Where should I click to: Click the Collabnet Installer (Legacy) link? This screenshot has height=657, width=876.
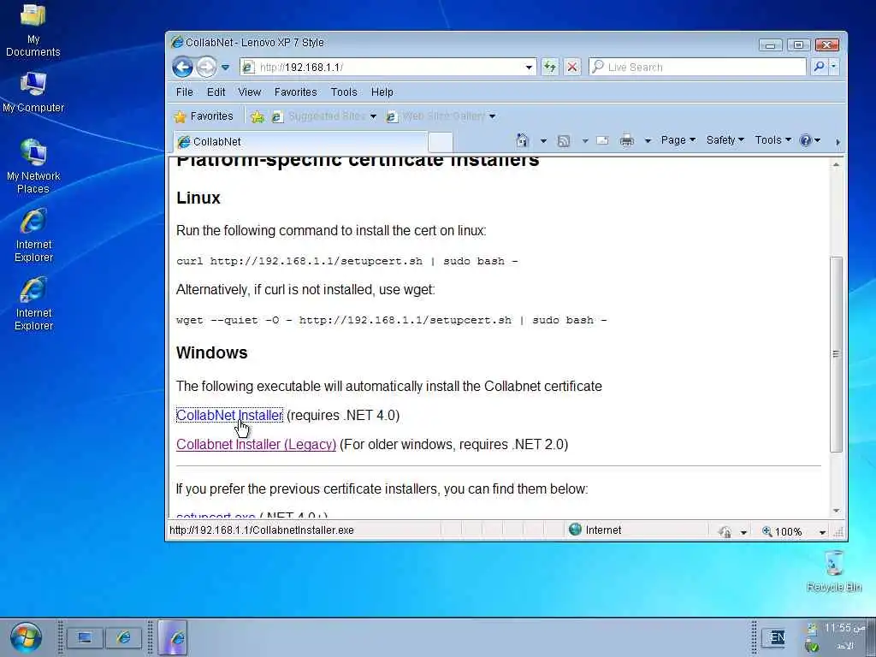click(x=256, y=445)
